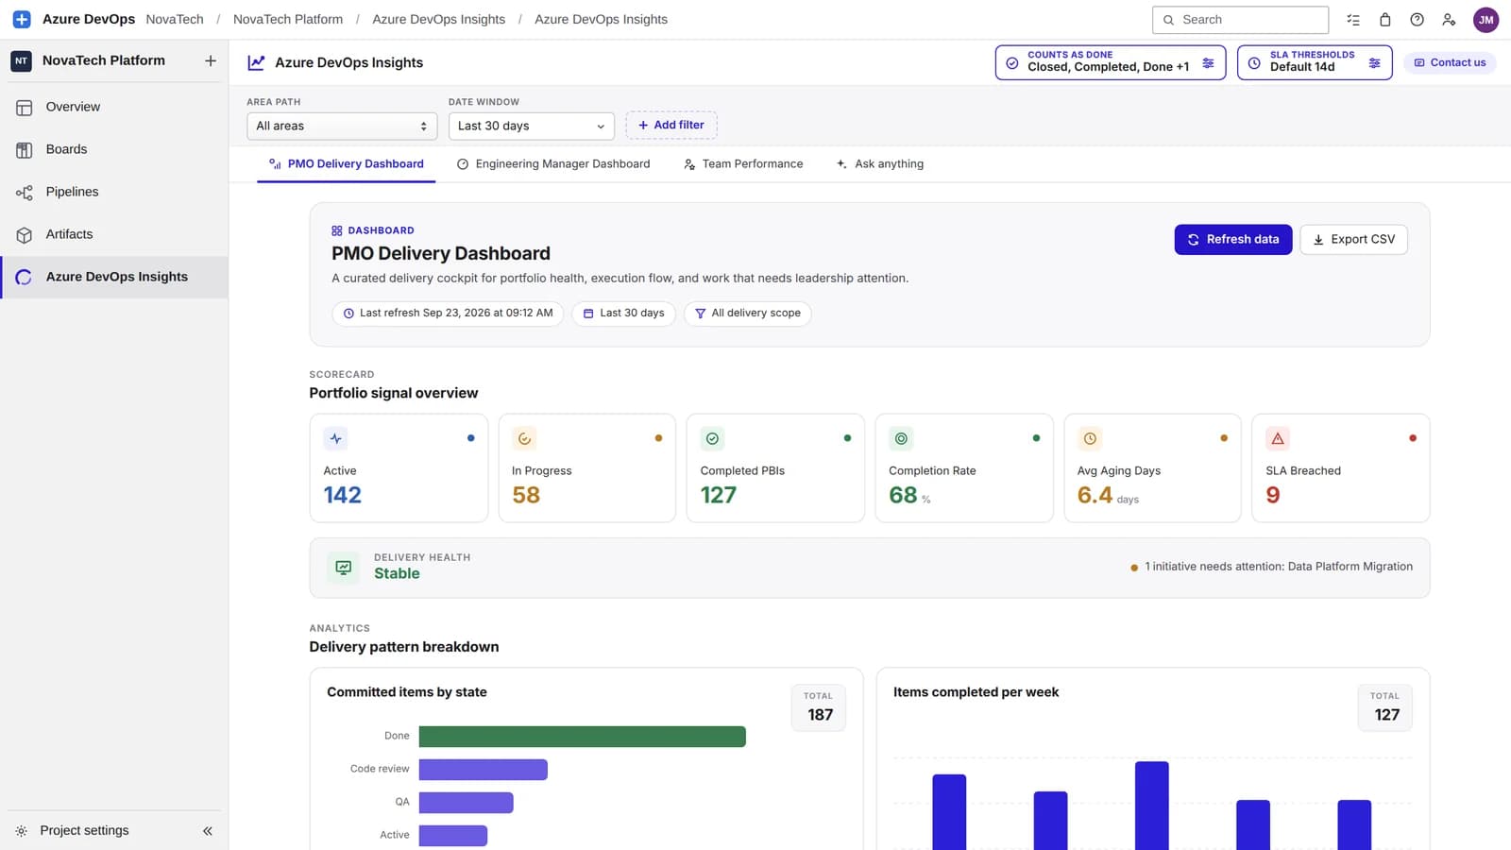Screen dimensions: 1511x850
Task: Open Pipelines in the sidebar
Action: pos(114,192)
